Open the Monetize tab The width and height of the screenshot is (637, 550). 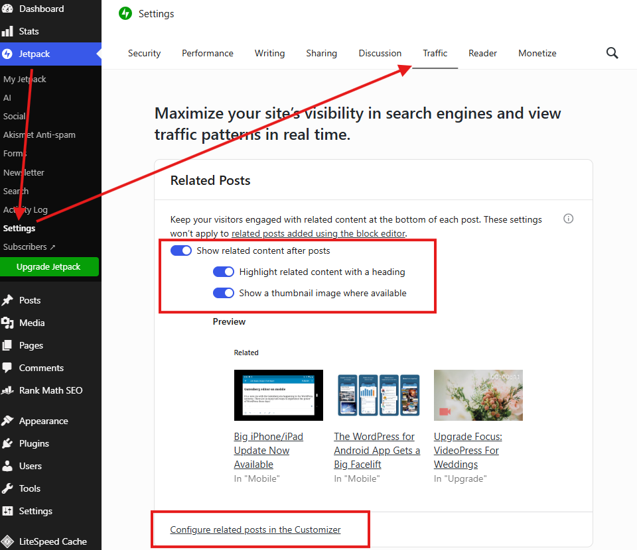(x=537, y=53)
